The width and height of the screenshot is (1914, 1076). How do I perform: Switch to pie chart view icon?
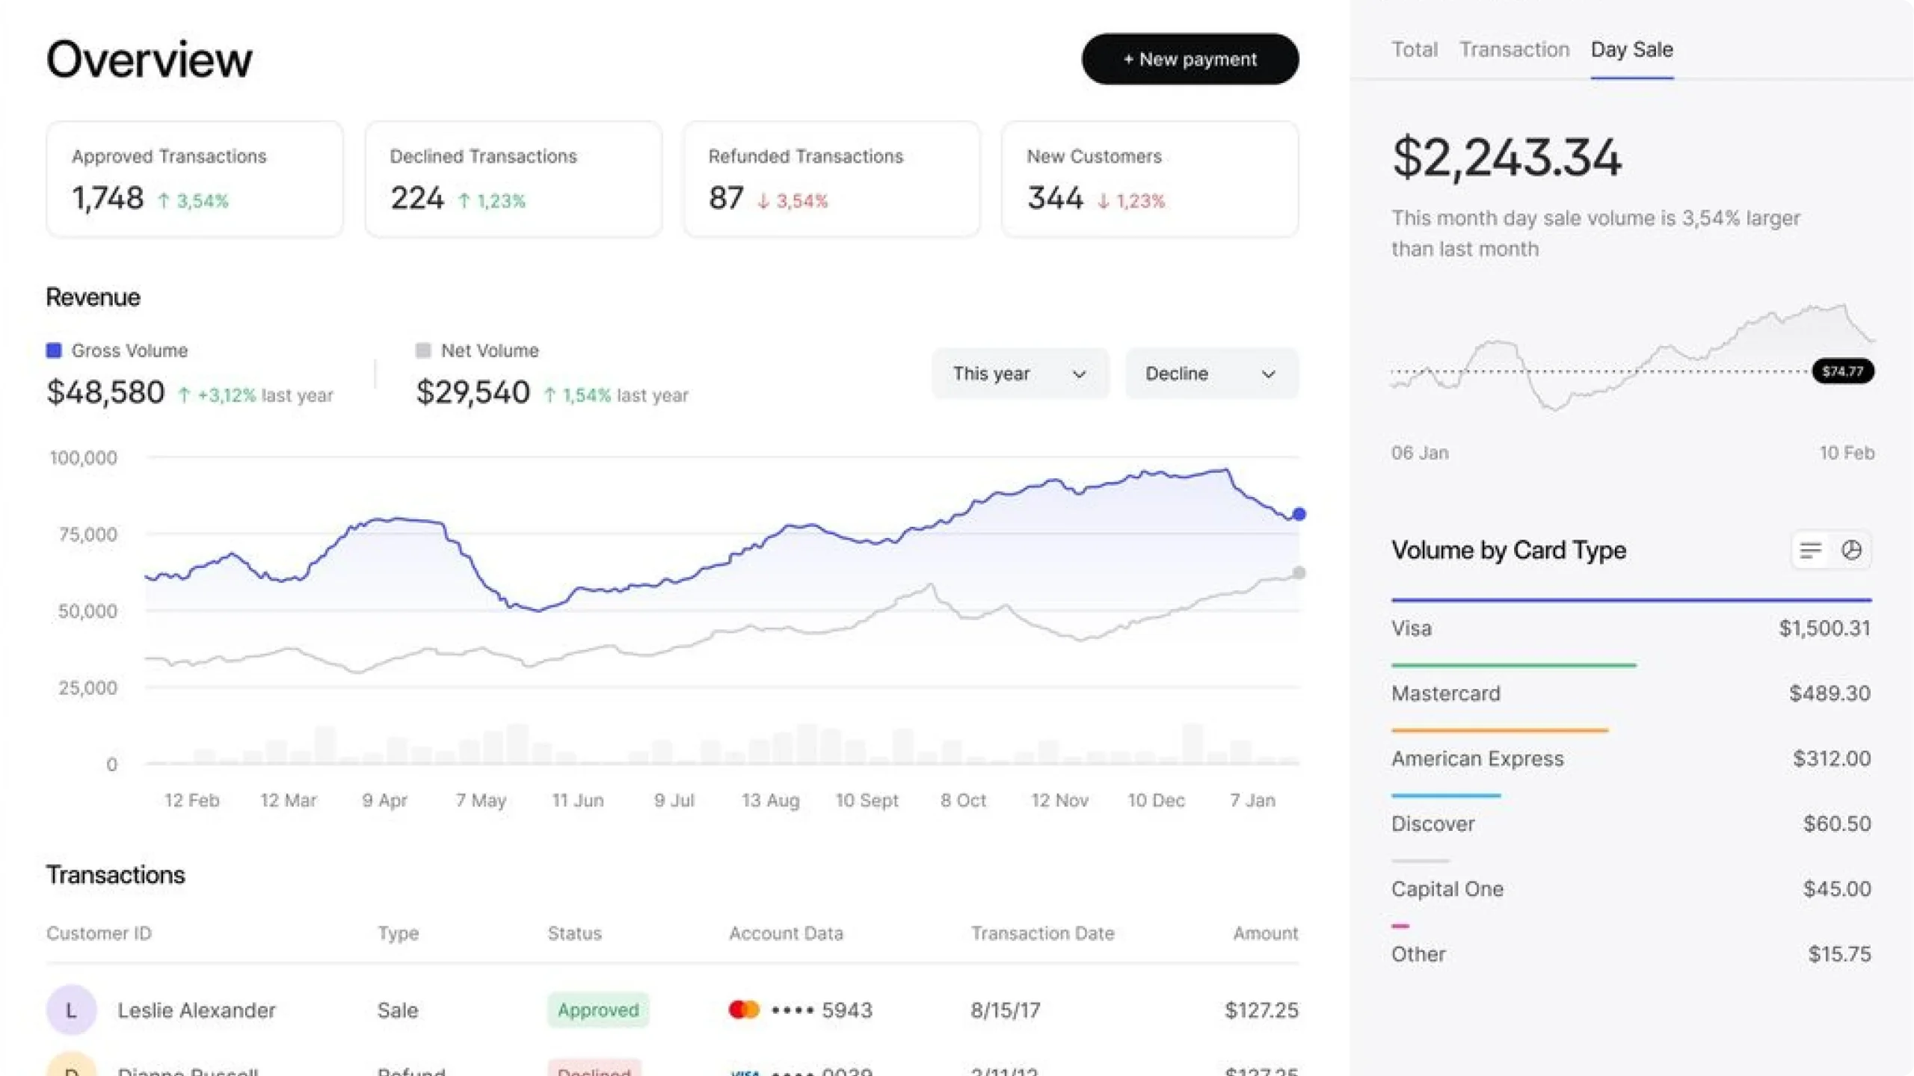[x=1851, y=551]
